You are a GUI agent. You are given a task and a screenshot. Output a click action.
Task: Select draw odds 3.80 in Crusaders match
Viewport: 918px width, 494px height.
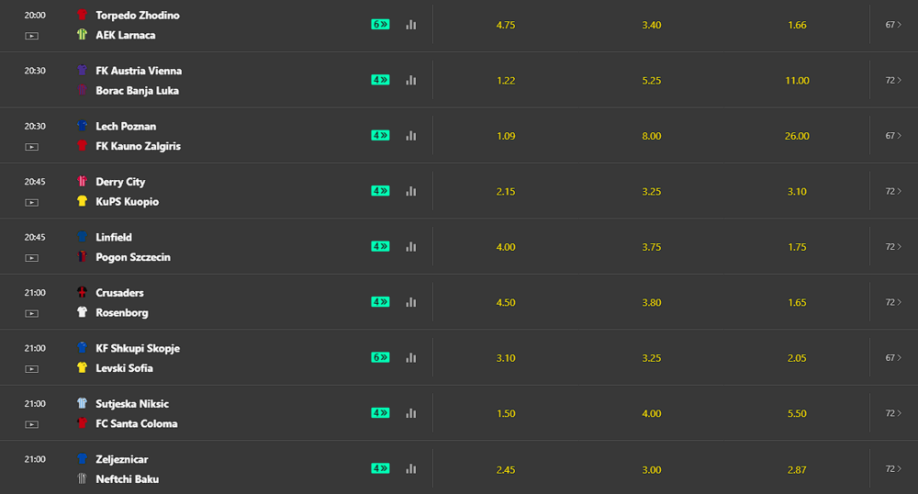tap(652, 303)
